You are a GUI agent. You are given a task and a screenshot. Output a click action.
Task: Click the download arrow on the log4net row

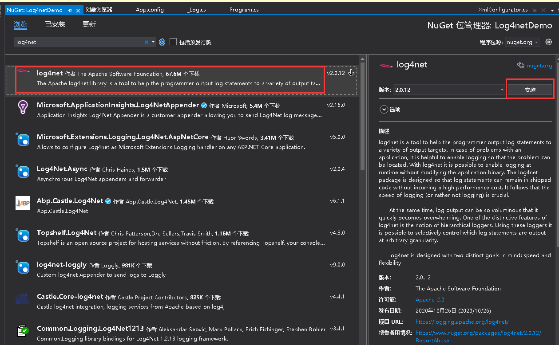pyautogui.click(x=351, y=73)
